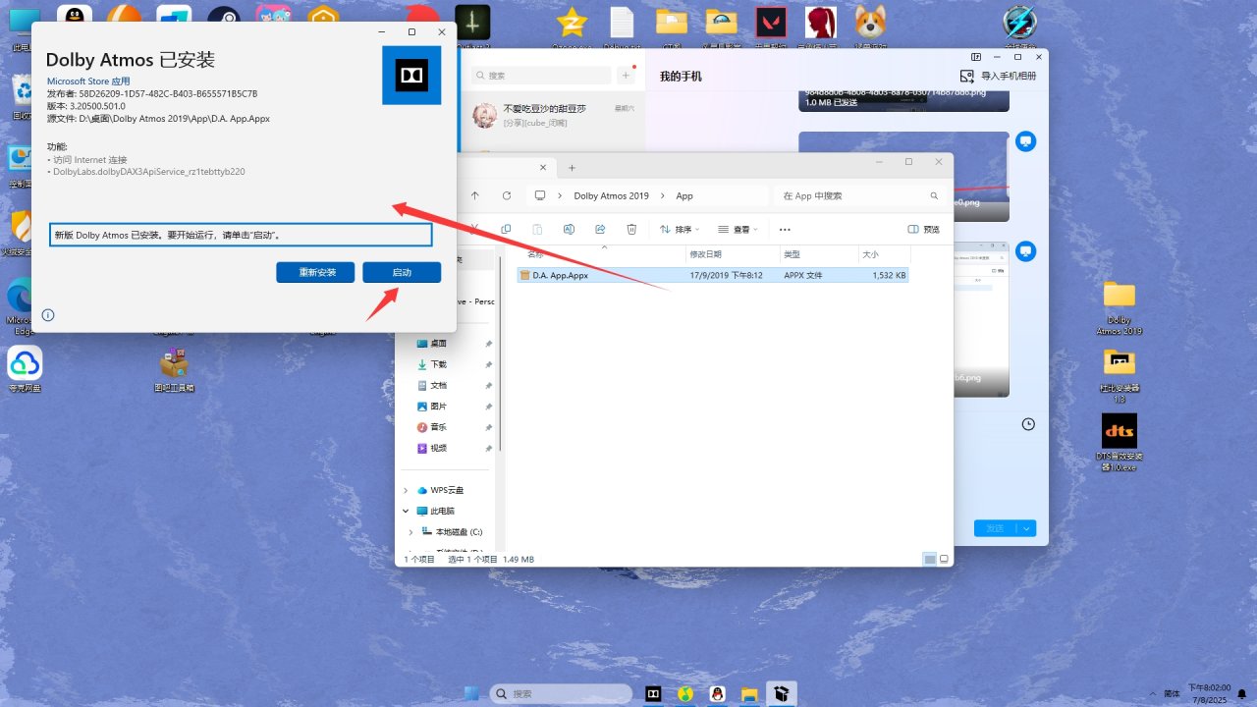The image size is (1257, 707).
Task: Select the D.A. App.Appx file
Action: (713, 276)
